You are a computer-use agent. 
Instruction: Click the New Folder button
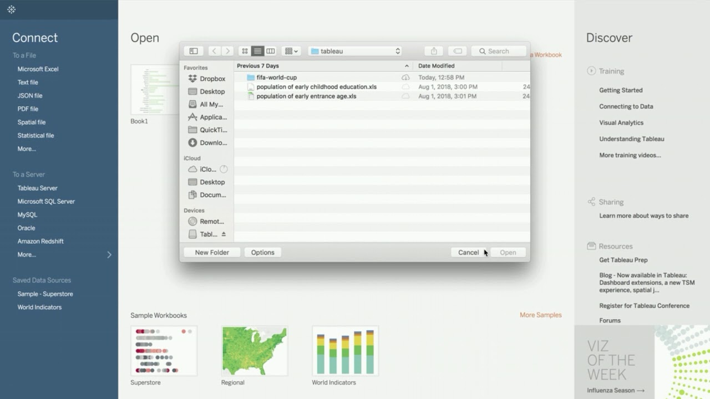tap(212, 252)
